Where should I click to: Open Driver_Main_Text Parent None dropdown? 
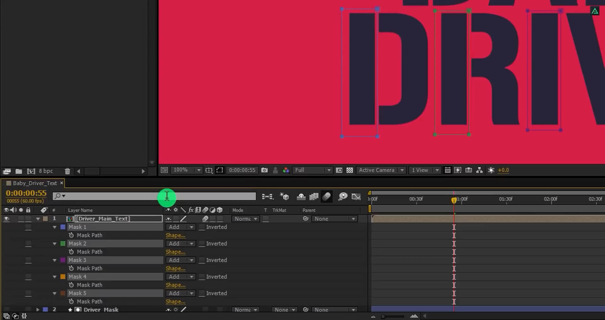tap(334, 219)
